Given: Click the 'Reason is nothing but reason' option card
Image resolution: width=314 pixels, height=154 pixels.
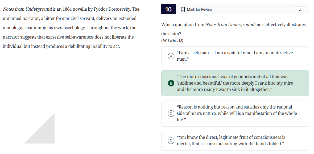Looking at the screenshot, I should point(235,114).
